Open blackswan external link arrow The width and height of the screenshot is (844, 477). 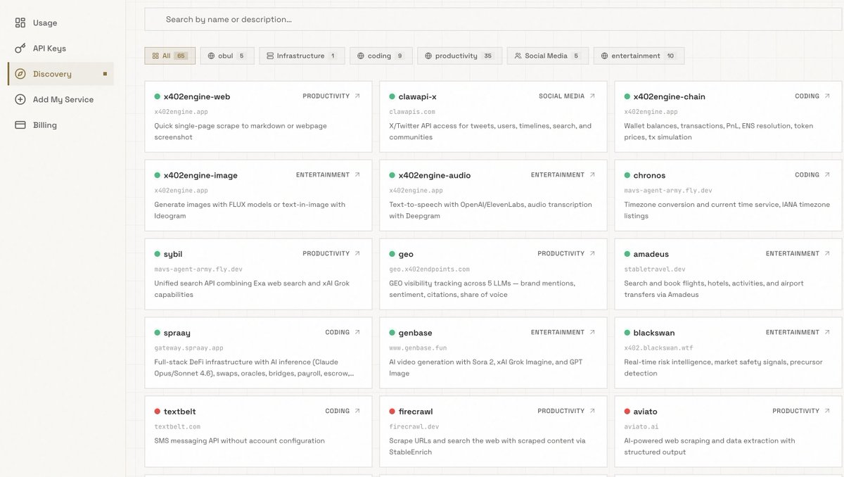point(827,332)
